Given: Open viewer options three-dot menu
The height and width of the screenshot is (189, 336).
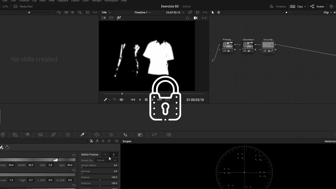Looking at the screenshot, I should coord(205,12).
